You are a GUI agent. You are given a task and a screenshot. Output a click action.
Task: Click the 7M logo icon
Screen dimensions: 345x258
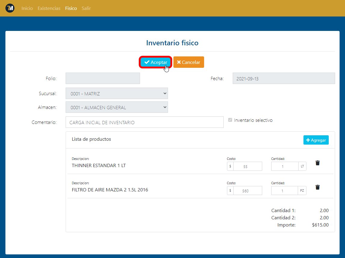click(10, 8)
